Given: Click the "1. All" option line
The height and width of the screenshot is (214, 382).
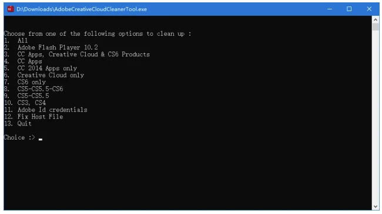Looking at the screenshot, I should point(16,40).
